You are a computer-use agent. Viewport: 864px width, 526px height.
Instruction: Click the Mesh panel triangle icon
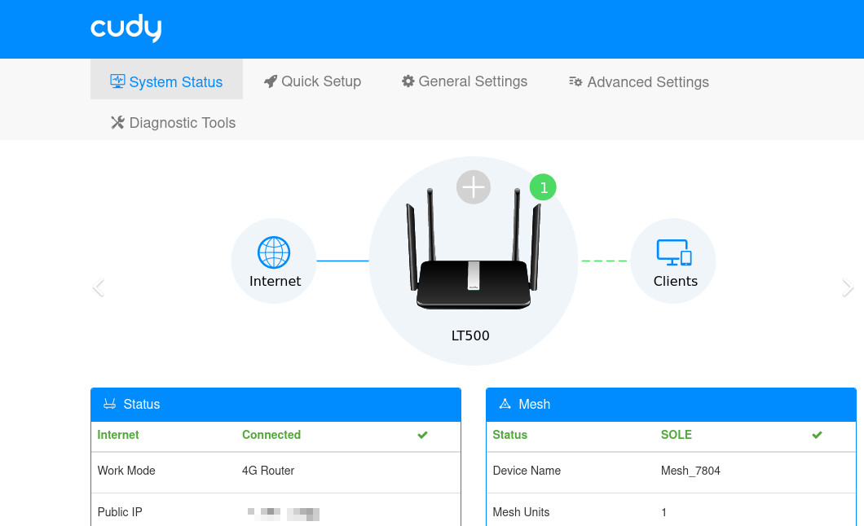click(x=505, y=404)
